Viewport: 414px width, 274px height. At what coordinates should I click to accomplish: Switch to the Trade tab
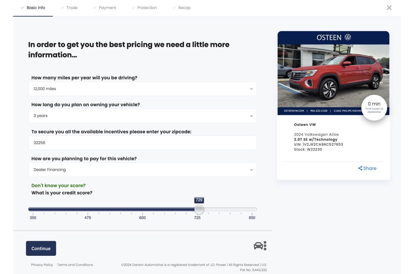click(69, 8)
